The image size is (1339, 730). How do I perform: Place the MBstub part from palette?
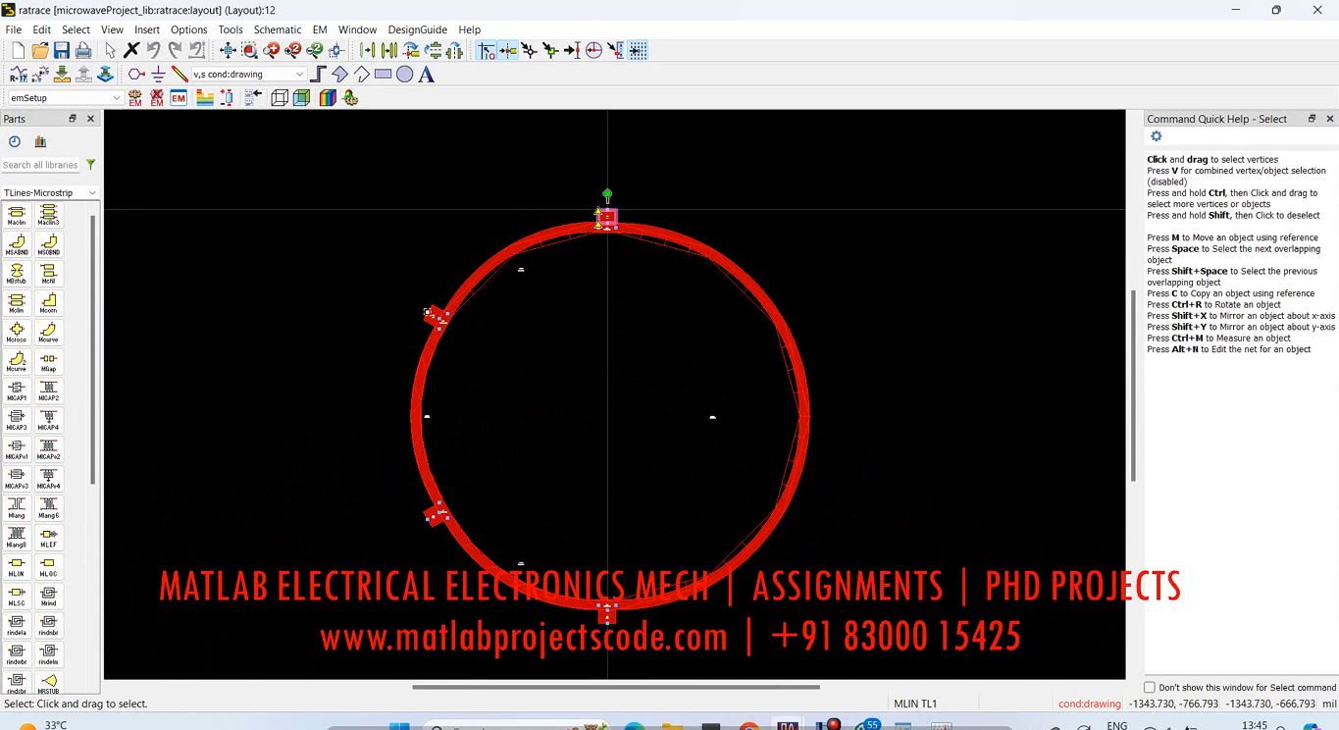pos(17,274)
